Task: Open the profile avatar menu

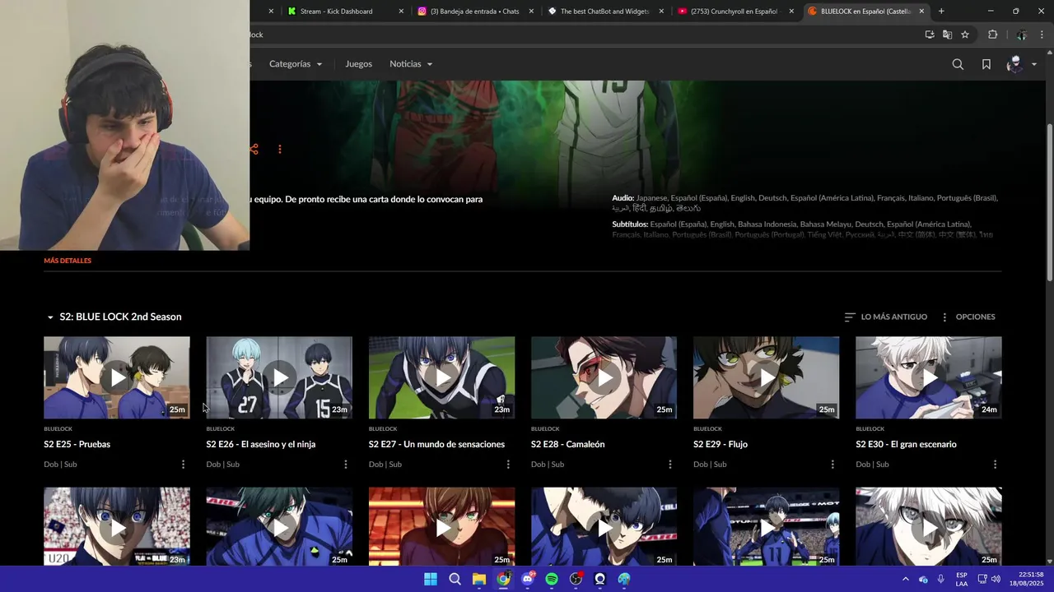Action: pos(1021,64)
